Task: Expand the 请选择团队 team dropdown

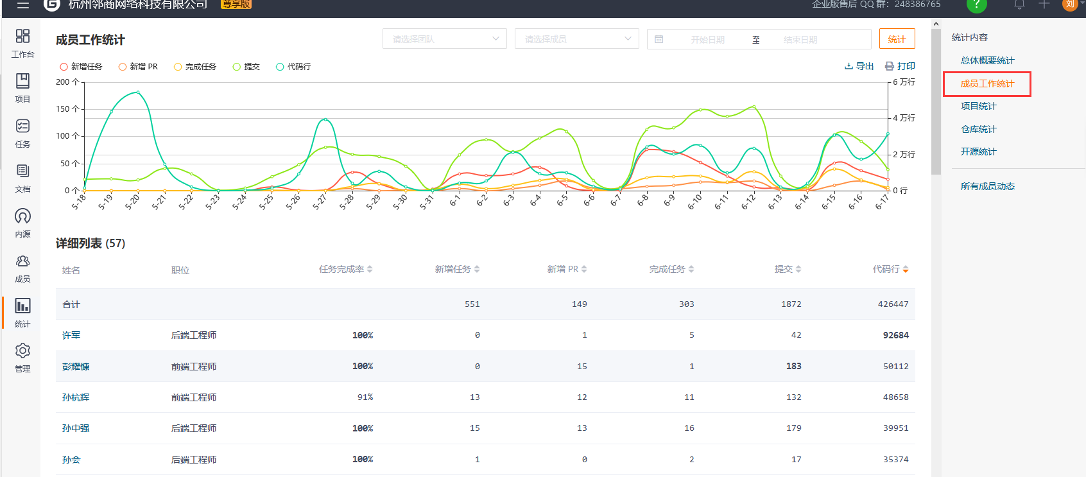Action: tap(445, 39)
